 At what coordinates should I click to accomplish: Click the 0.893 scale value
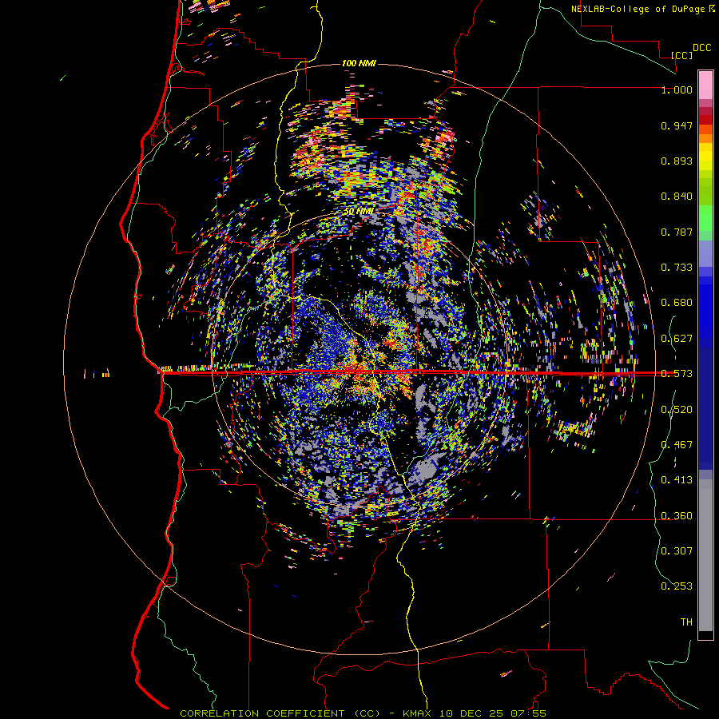pos(677,161)
